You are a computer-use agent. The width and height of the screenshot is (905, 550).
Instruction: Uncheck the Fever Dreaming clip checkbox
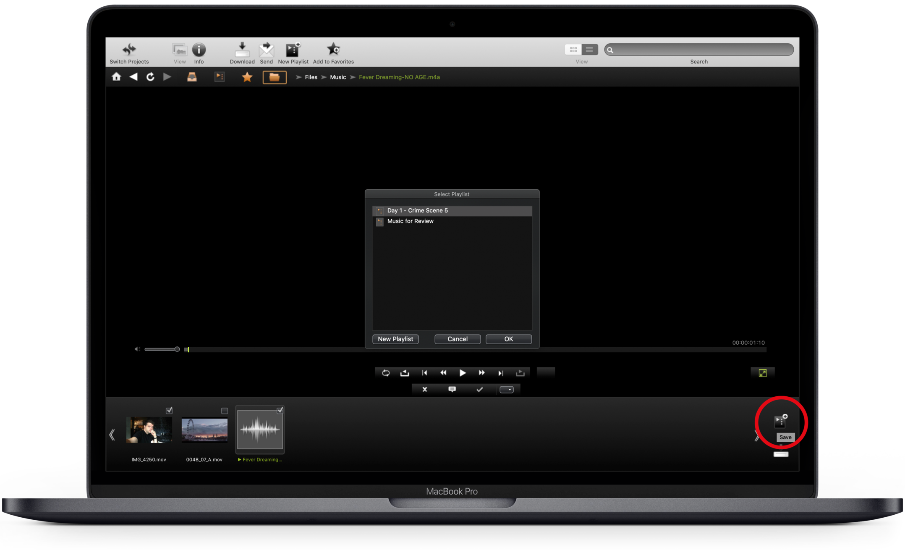pos(280,410)
